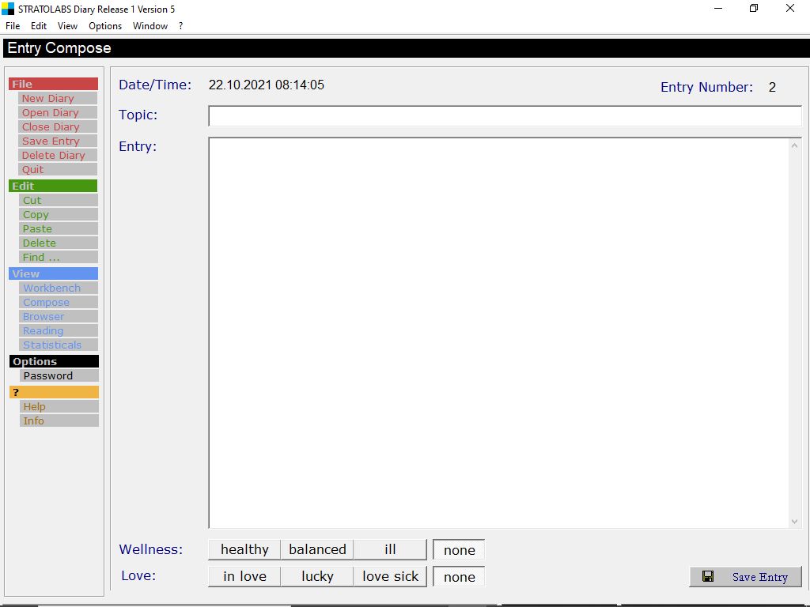The image size is (810, 607).
Task: Click inside the Entry text area
Action: click(x=498, y=333)
